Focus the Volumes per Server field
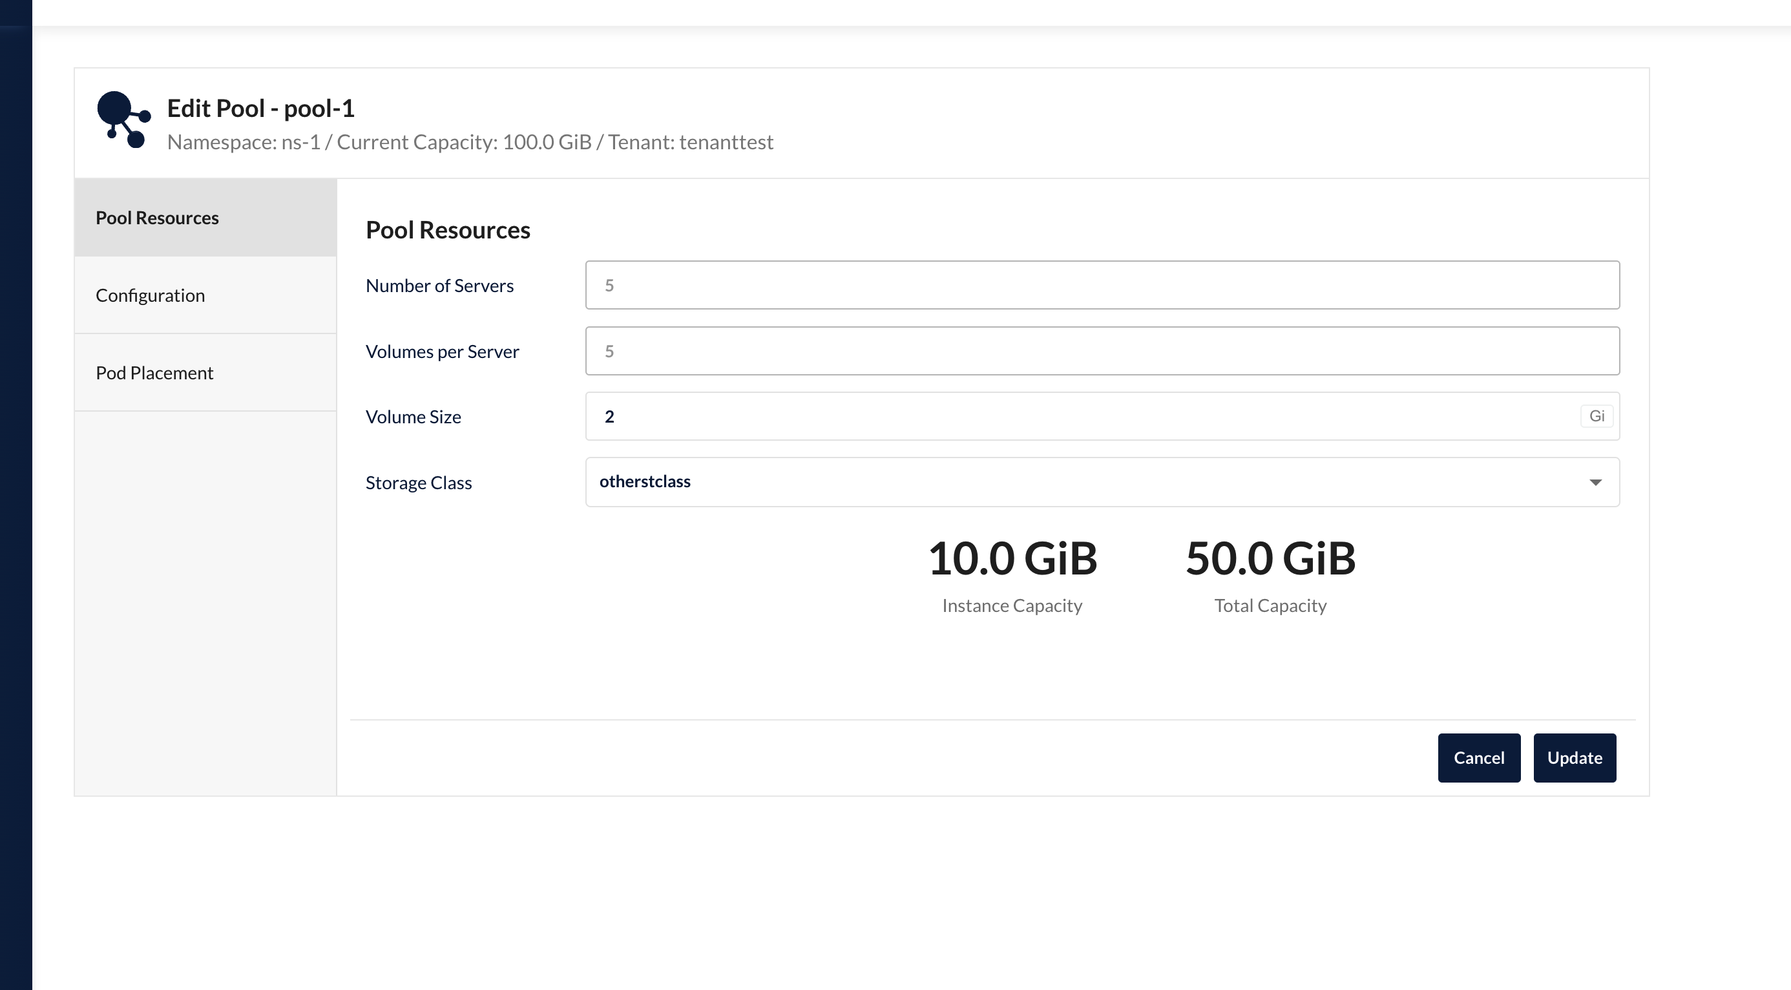 click(1102, 351)
